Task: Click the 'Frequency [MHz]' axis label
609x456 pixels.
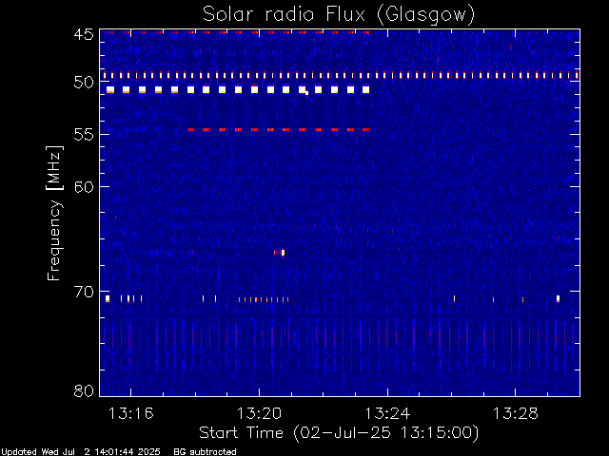Action: (54, 213)
